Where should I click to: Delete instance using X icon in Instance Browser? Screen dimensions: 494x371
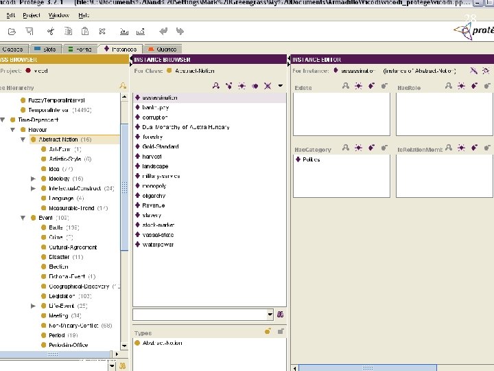pyautogui.click(x=267, y=86)
